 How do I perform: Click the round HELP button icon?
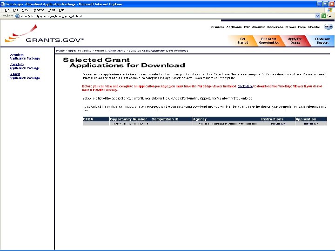(x=328, y=27)
